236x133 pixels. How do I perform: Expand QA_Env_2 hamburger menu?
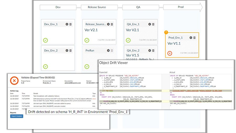point(154,50)
